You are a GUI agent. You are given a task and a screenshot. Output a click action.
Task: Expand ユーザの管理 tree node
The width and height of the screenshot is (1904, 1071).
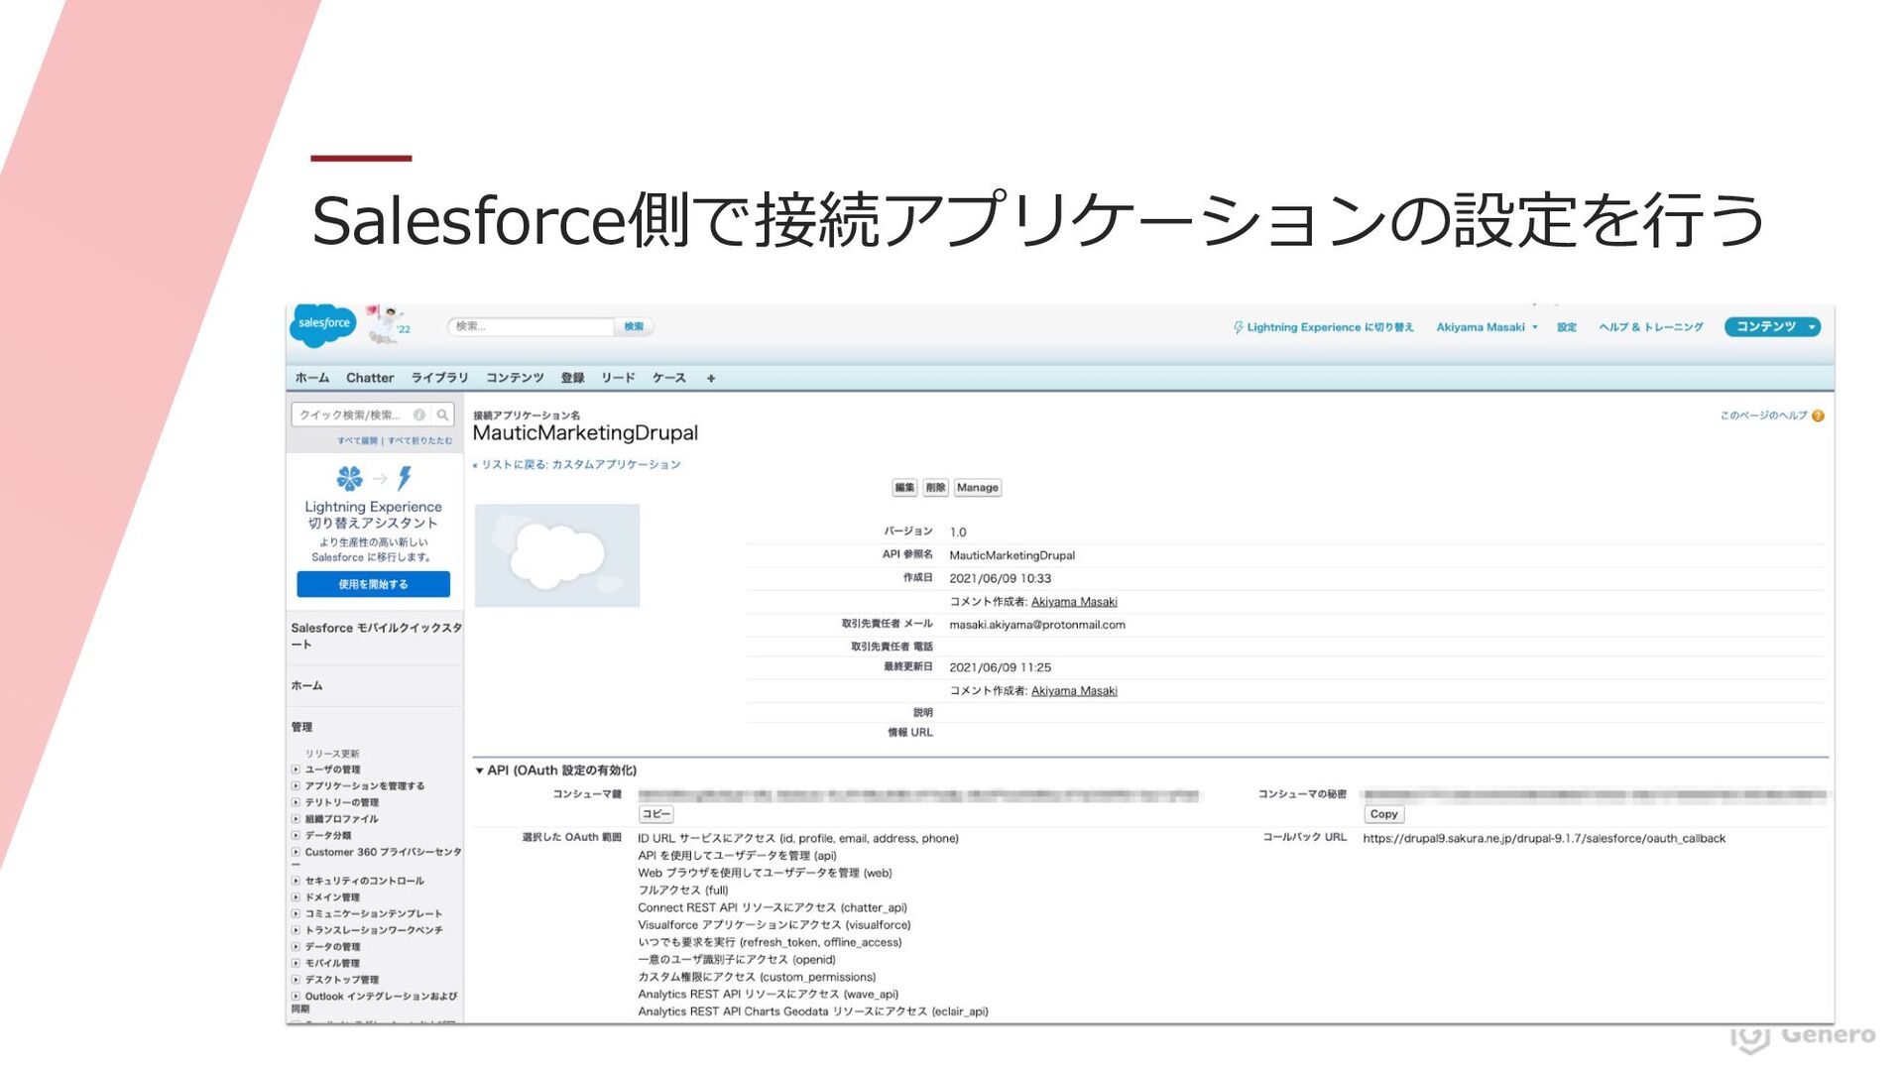click(296, 770)
